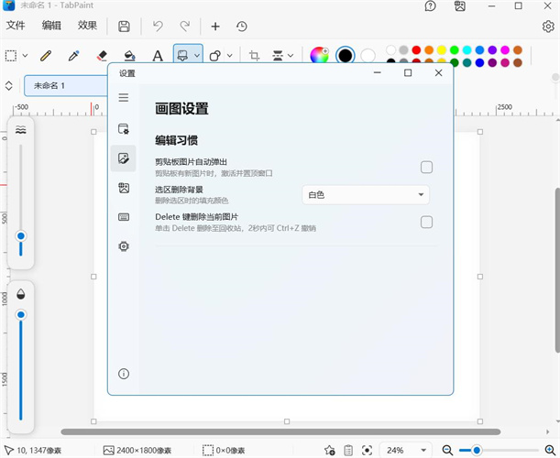The width and height of the screenshot is (560, 458).
Task: Pick the Eyedropper color picker tool
Action: tap(73, 56)
